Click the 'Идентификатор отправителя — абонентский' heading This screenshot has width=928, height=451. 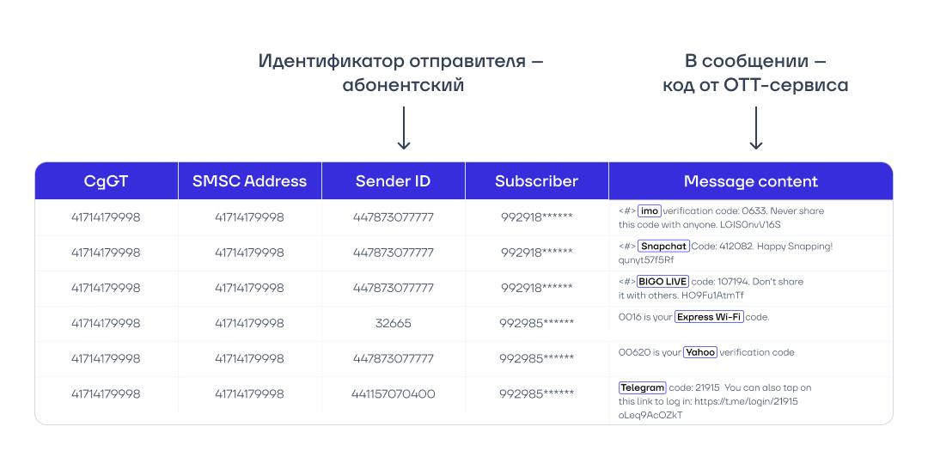(401, 73)
